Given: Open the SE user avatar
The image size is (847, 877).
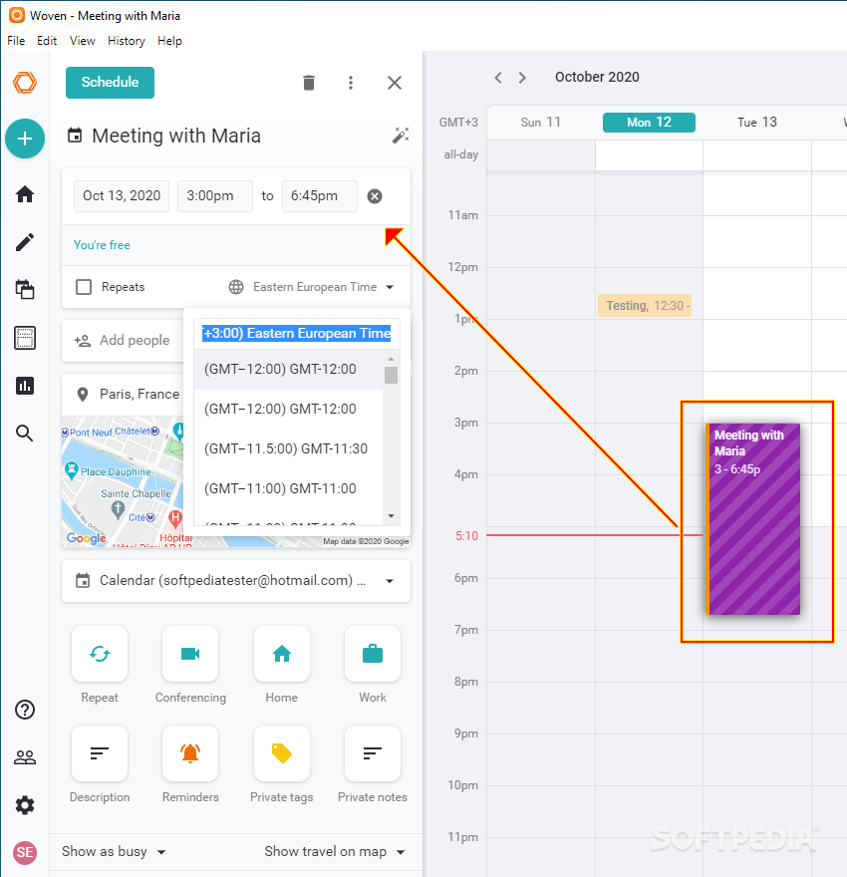Looking at the screenshot, I should (x=25, y=852).
